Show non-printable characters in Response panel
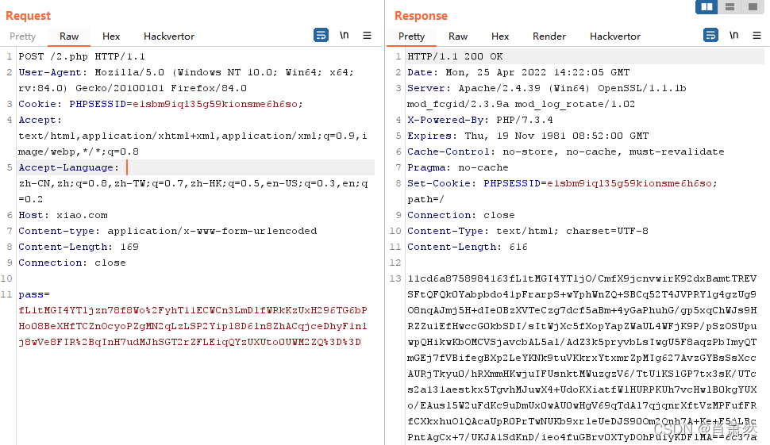 [x=733, y=36]
